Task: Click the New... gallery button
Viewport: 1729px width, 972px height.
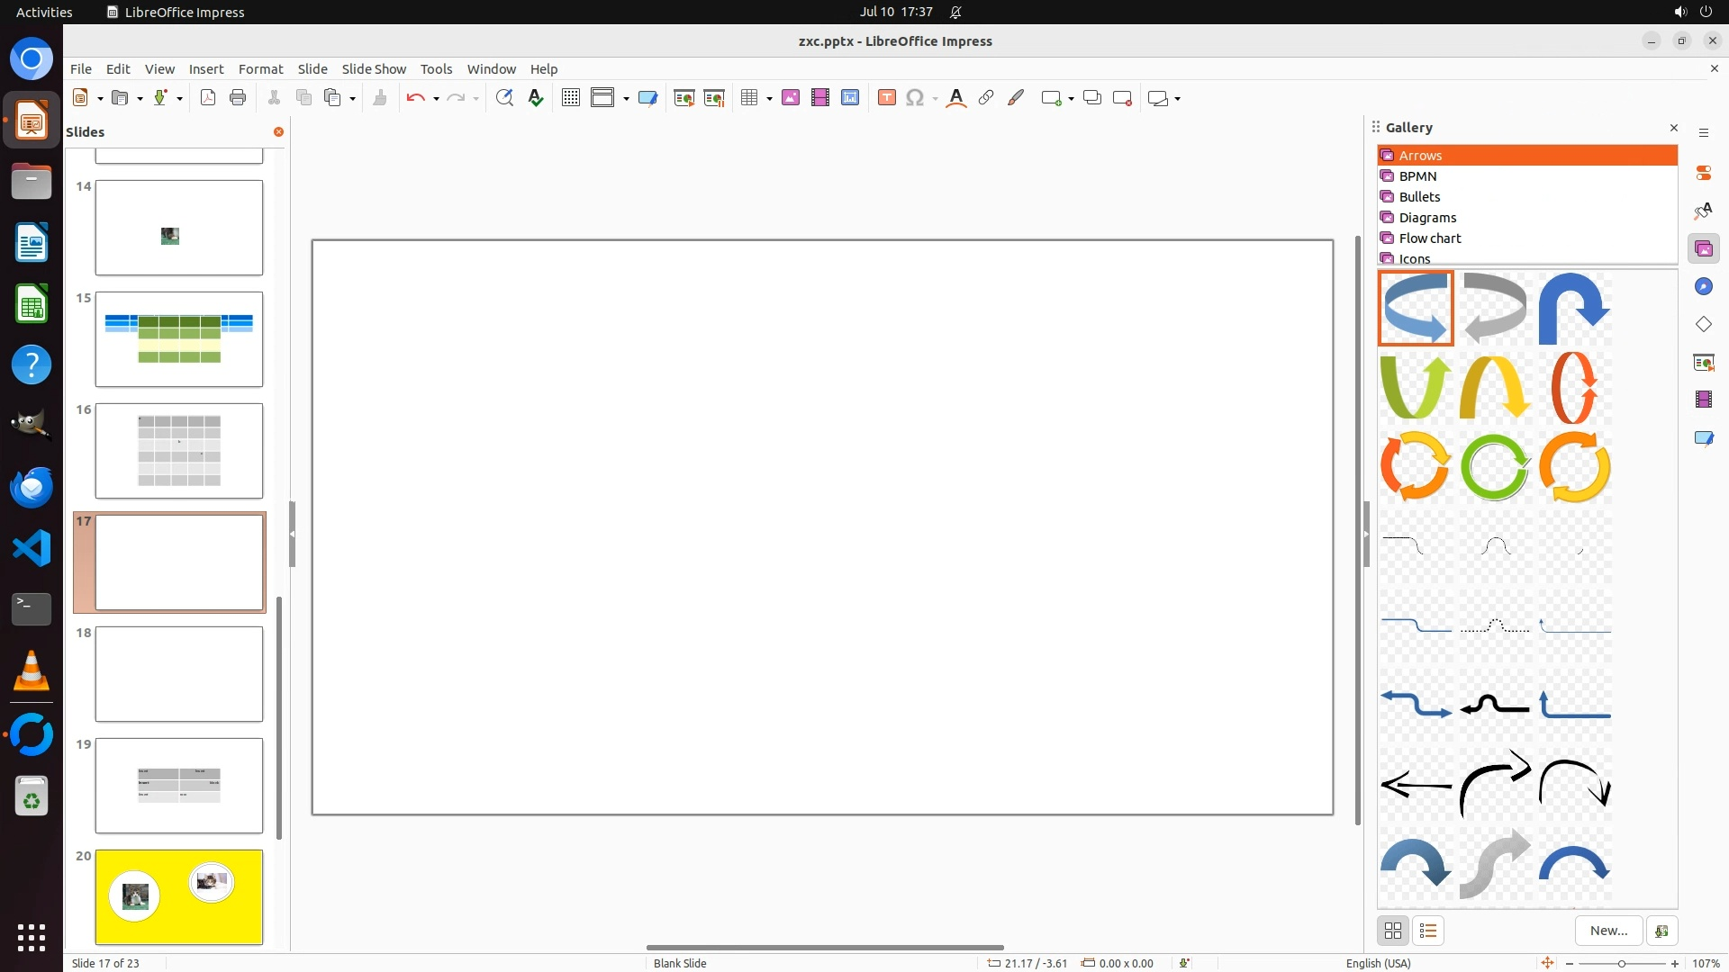Action: pos(1608,931)
